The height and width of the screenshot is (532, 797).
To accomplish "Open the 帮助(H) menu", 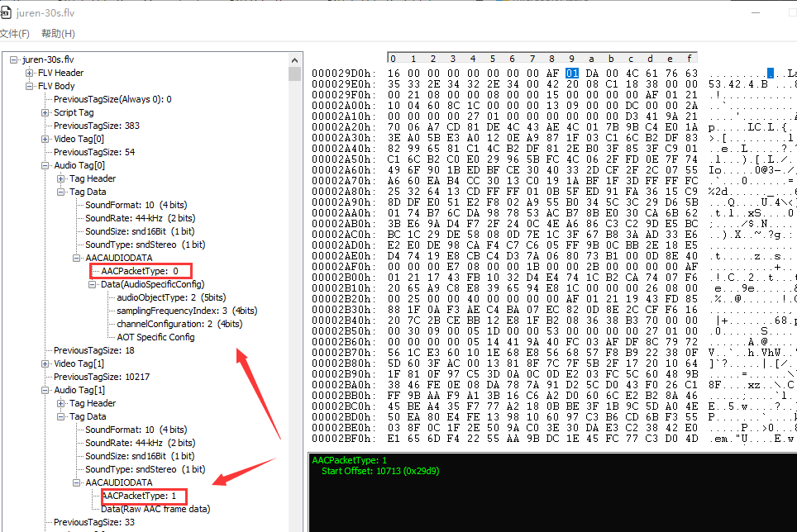I will (58, 34).
